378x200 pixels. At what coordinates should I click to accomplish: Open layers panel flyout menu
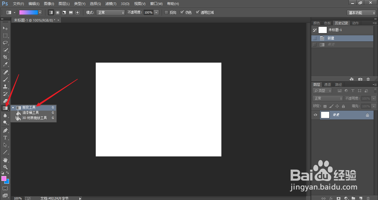375,85
